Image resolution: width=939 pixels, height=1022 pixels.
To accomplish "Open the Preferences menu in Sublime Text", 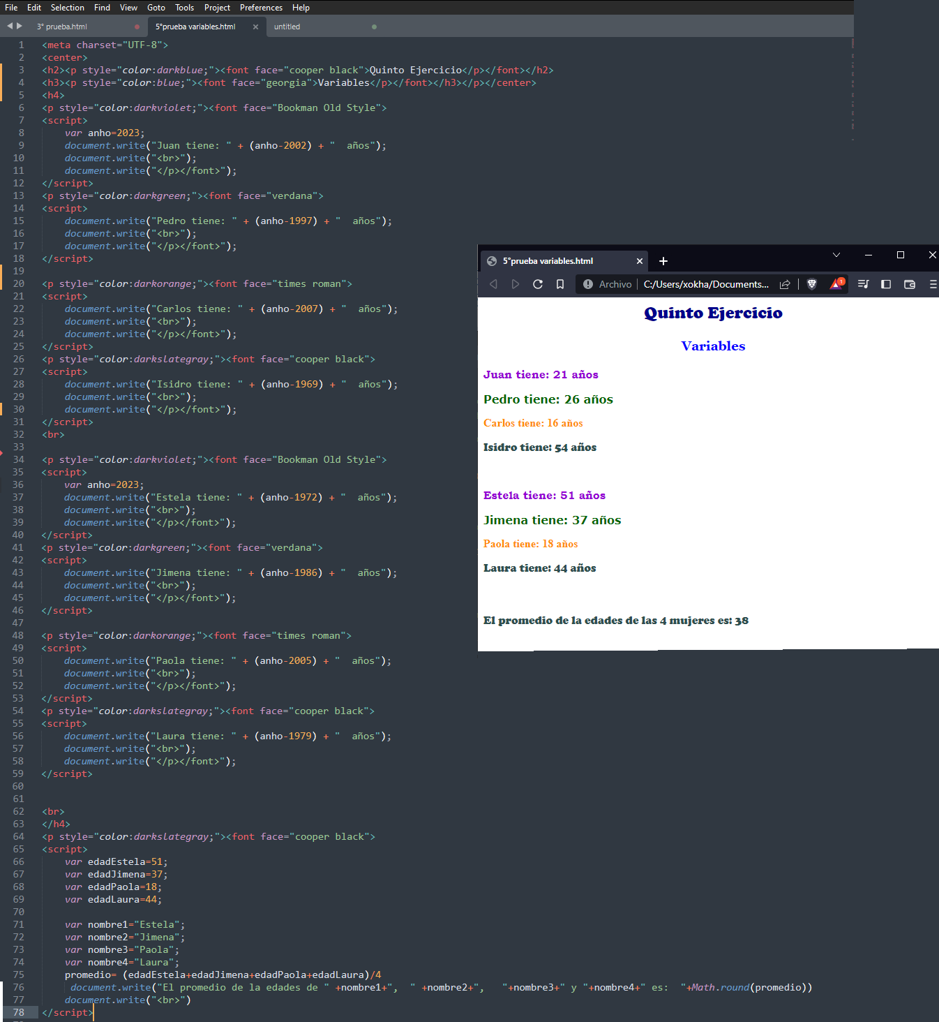I will coord(261,8).
